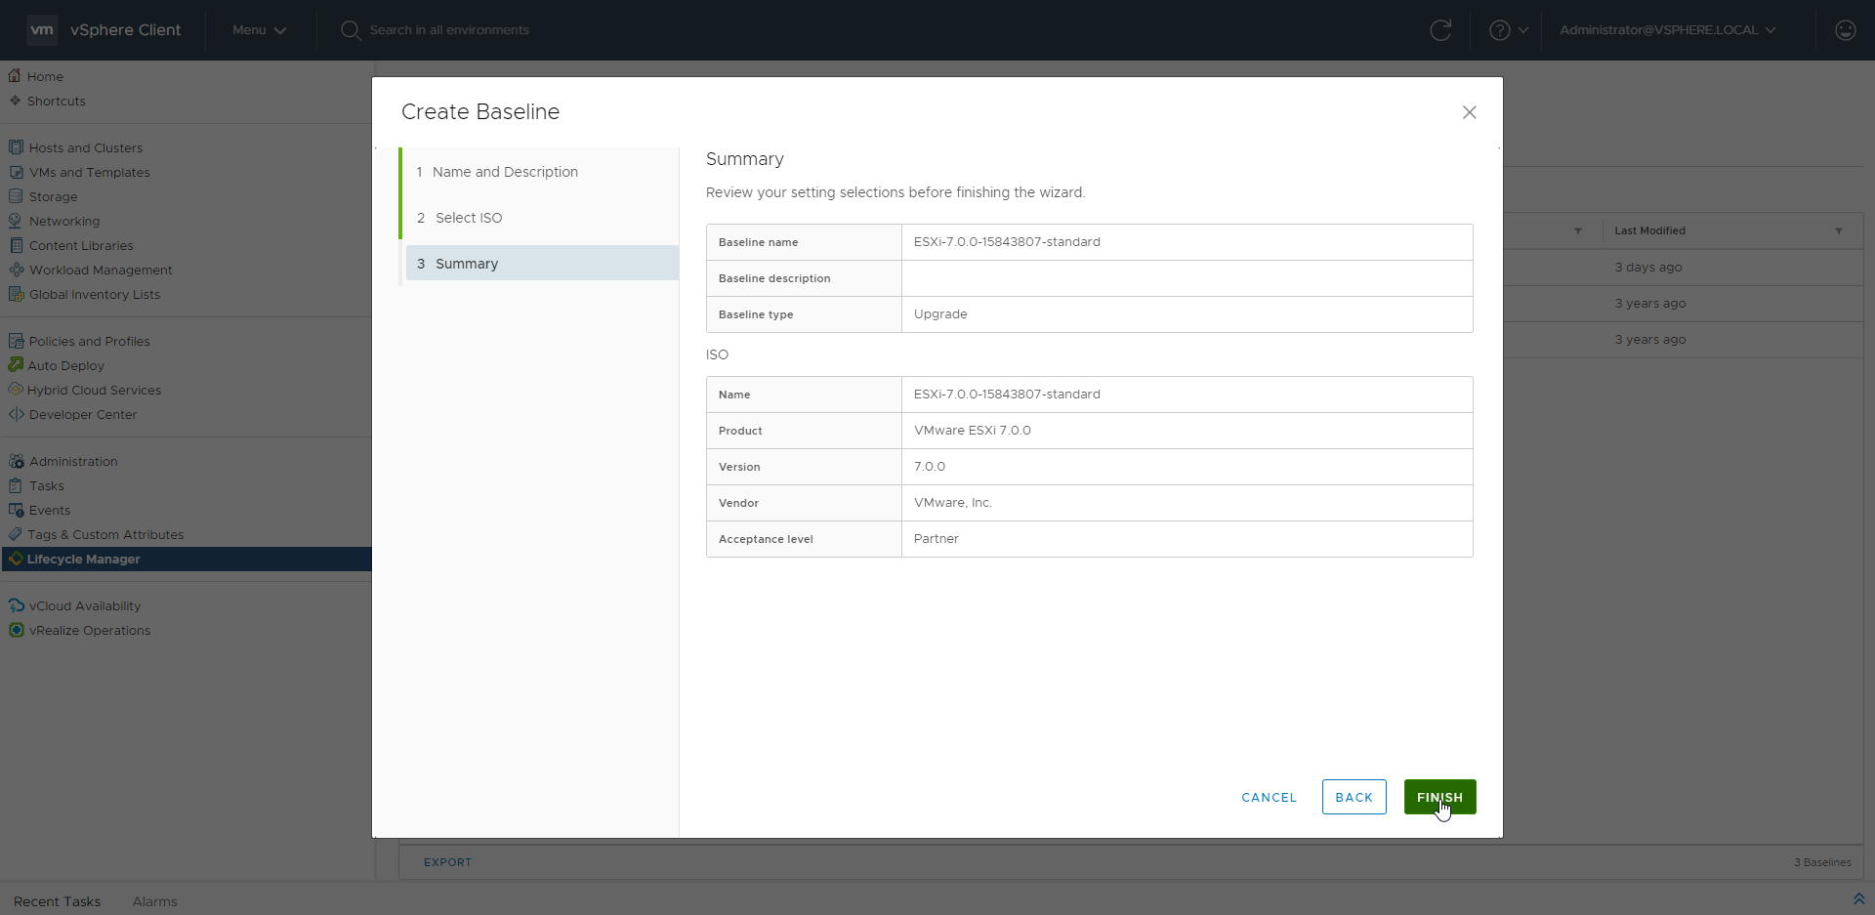
Task: Open the help question mark icon
Action: [1499, 30]
